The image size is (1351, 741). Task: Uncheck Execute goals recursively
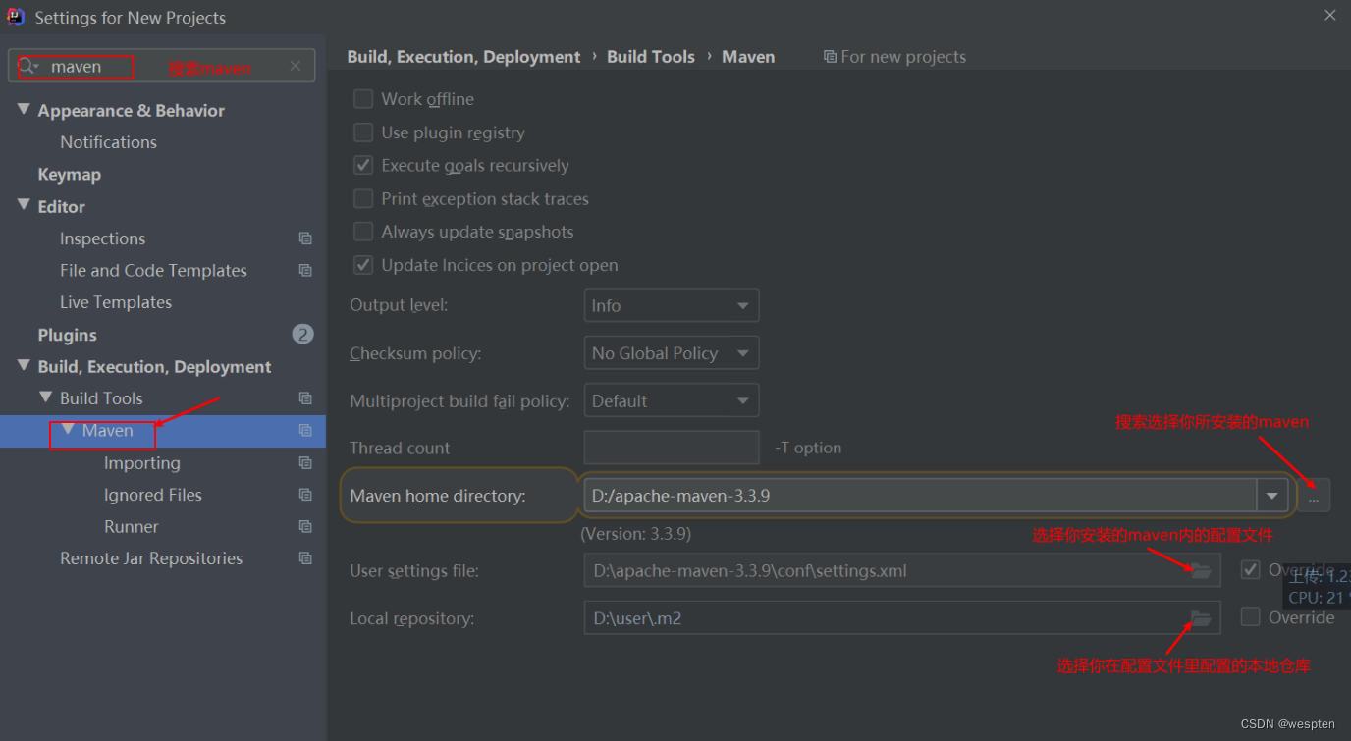(x=363, y=165)
